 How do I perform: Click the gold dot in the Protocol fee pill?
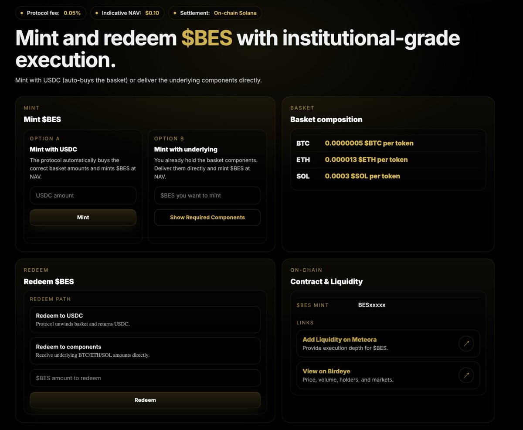click(x=21, y=13)
